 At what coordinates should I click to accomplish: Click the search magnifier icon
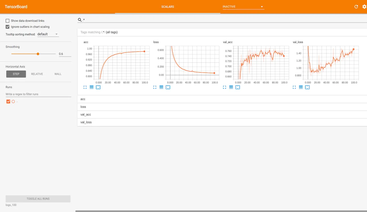coord(80,20)
